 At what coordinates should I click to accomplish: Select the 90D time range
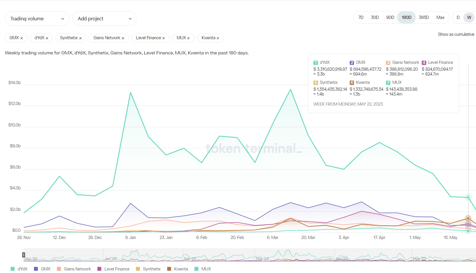click(390, 17)
